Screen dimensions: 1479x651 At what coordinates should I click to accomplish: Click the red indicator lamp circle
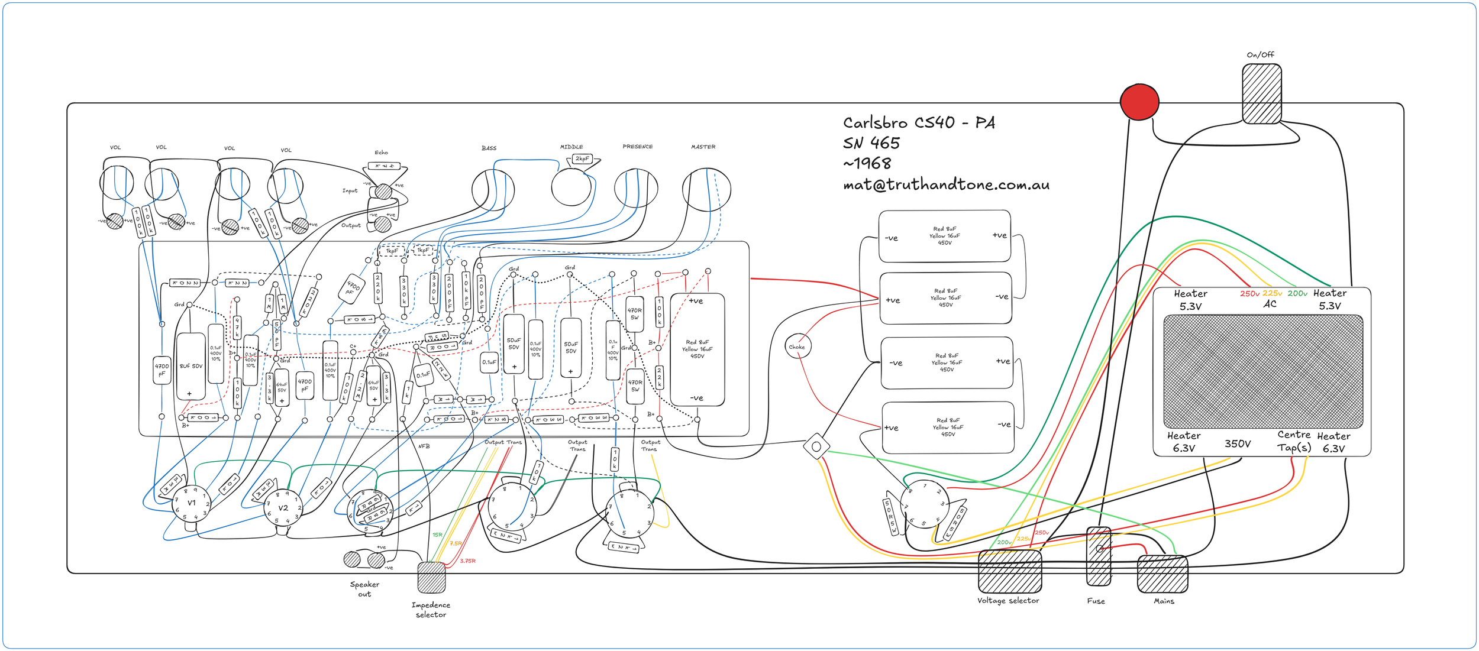click(1139, 102)
